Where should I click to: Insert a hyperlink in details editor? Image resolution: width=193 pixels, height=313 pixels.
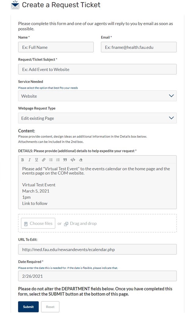click(x=44, y=160)
